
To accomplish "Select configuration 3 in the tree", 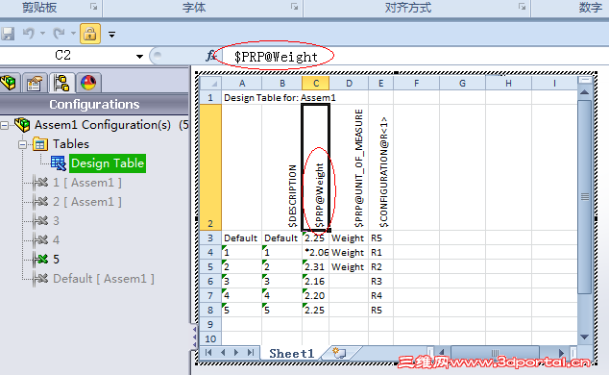I will click(x=56, y=221).
